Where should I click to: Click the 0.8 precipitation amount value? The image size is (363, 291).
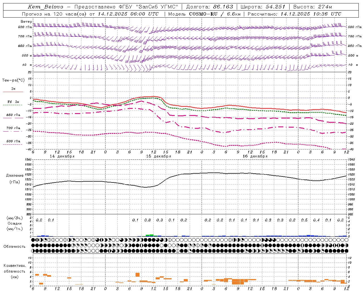[x=147, y=220]
